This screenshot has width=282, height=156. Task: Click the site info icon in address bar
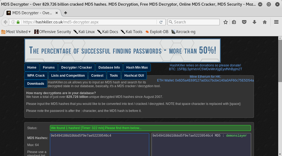click(x=13, y=22)
